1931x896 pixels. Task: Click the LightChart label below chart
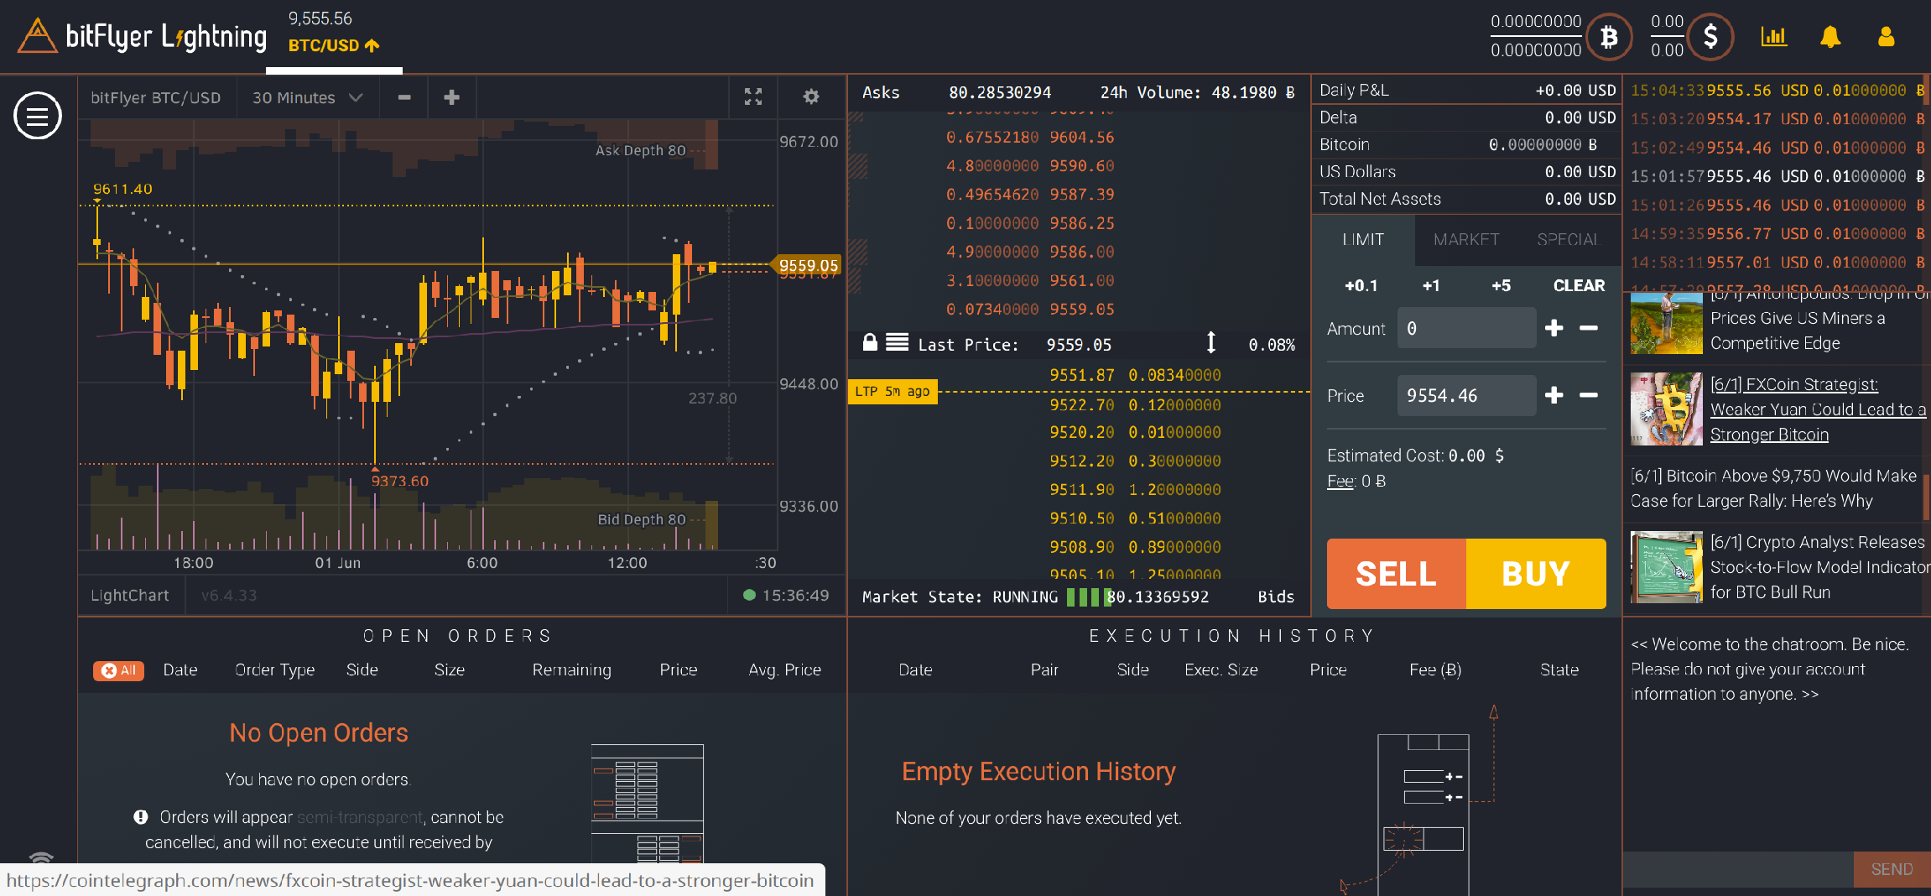(130, 596)
